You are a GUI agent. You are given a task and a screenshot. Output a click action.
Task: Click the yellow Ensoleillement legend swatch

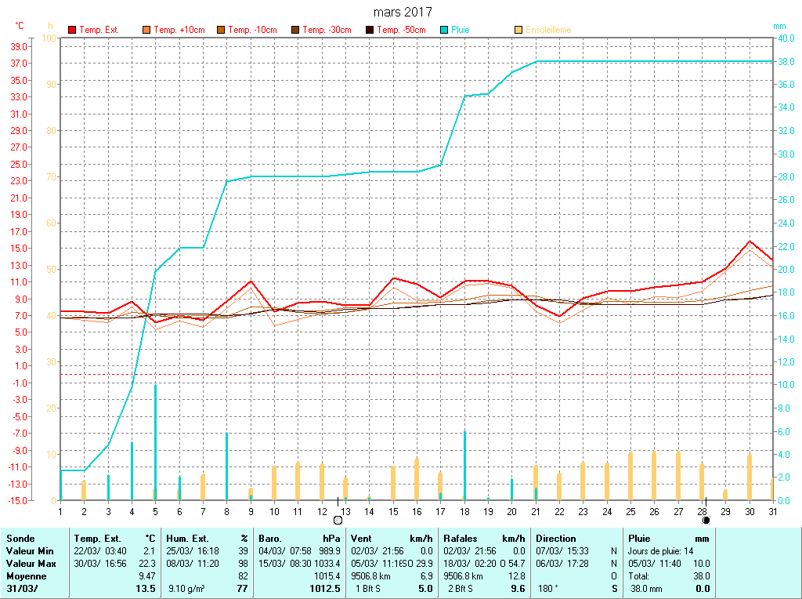[x=518, y=30]
